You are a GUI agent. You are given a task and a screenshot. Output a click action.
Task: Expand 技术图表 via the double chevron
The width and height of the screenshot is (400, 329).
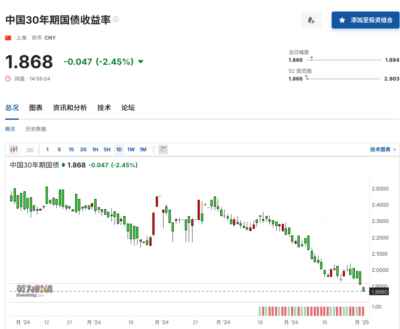(x=394, y=149)
